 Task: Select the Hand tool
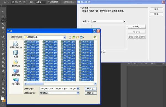pos(3,88)
